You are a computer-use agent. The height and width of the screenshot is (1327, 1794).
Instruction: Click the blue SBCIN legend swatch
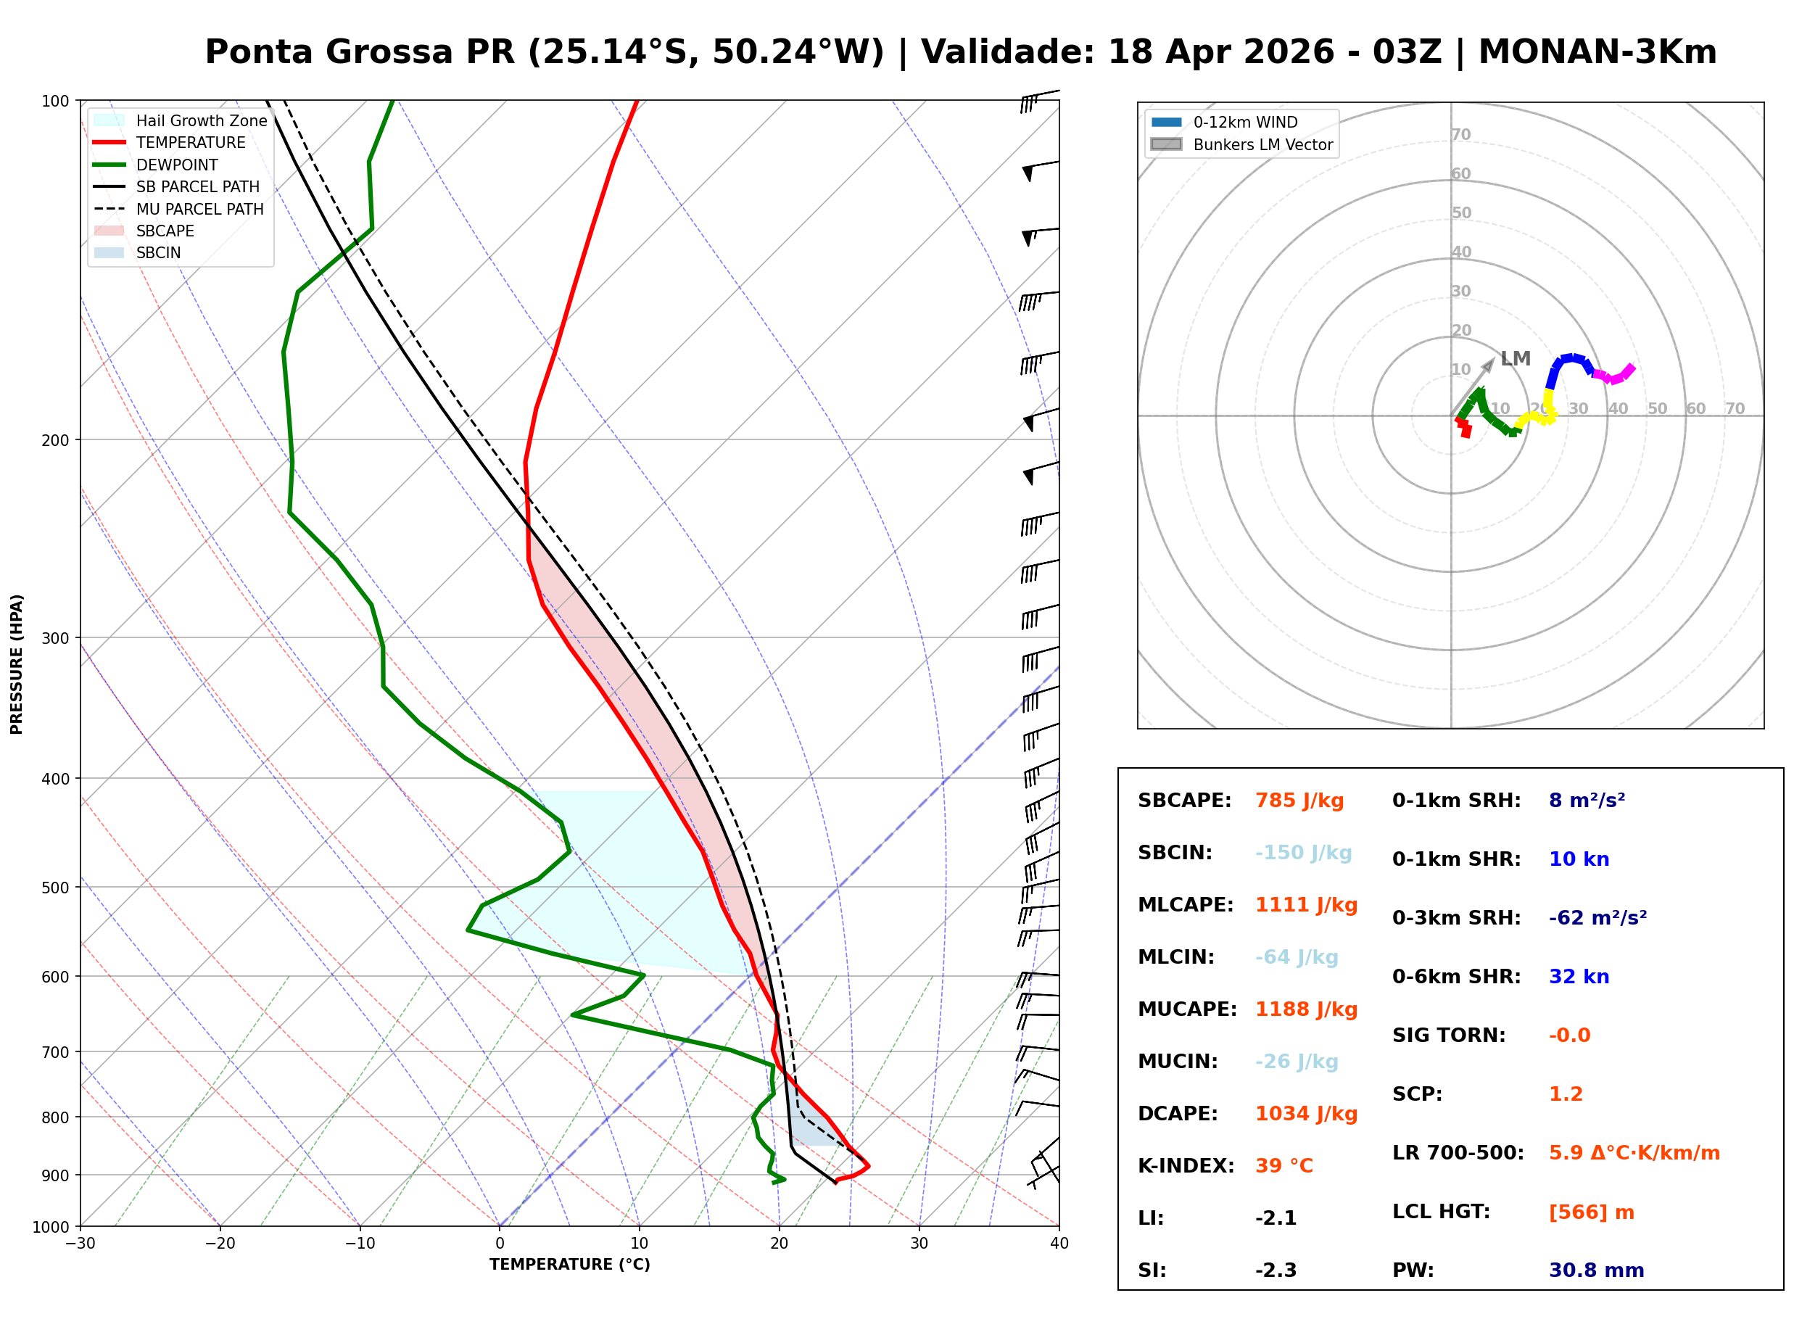tap(109, 253)
